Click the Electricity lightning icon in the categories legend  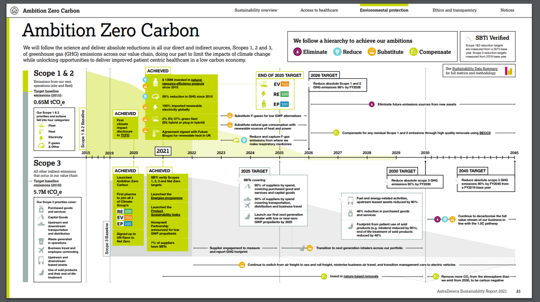(41, 138)
